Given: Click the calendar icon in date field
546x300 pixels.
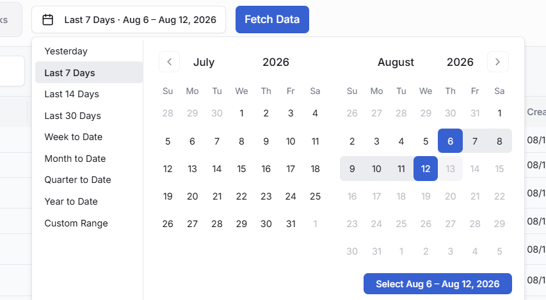Looking at the screenshot, I should tap(48, 19).
